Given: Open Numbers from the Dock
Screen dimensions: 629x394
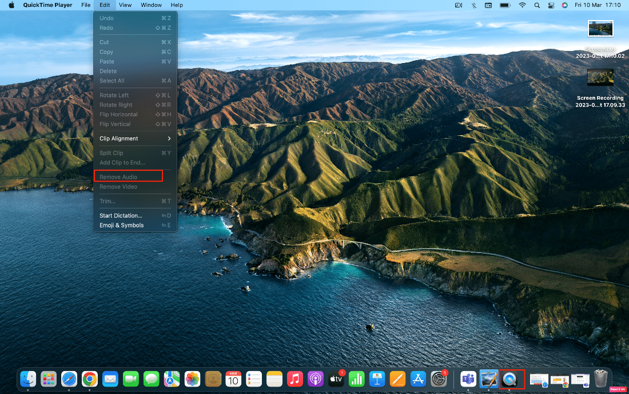Looking at the screenshot, I should 357,379.
